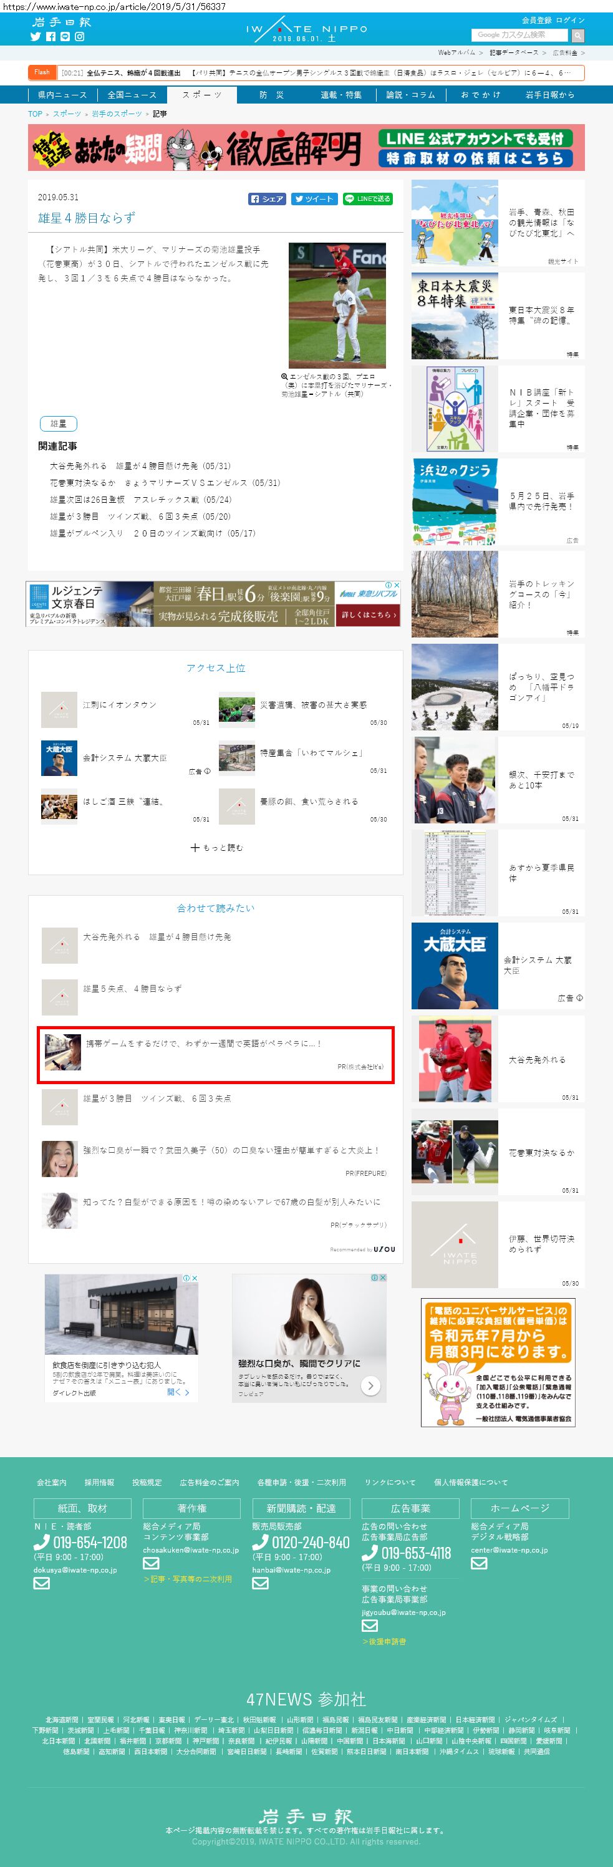Viewport: 613px width, 1867px height.
Task: Share article with Facebook シェア button
Action: pos(268,198)
